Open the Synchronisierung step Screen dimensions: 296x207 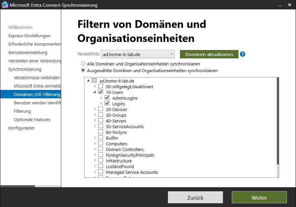[x=25, y=69]
